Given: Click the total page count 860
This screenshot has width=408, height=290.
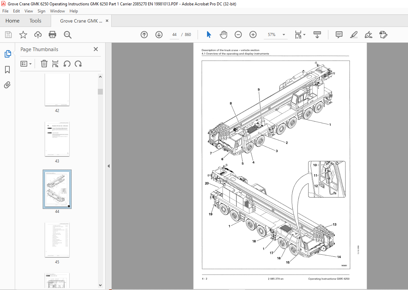Looking at the screenshot, I should pos(188,35).
